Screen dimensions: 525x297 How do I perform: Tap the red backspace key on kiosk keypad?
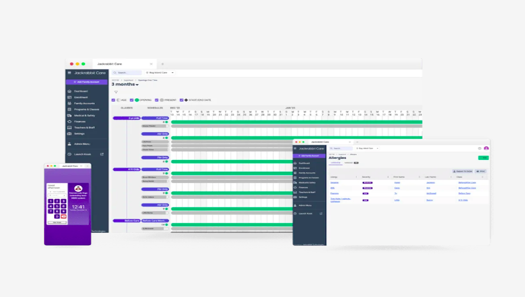tap(64, 216)
